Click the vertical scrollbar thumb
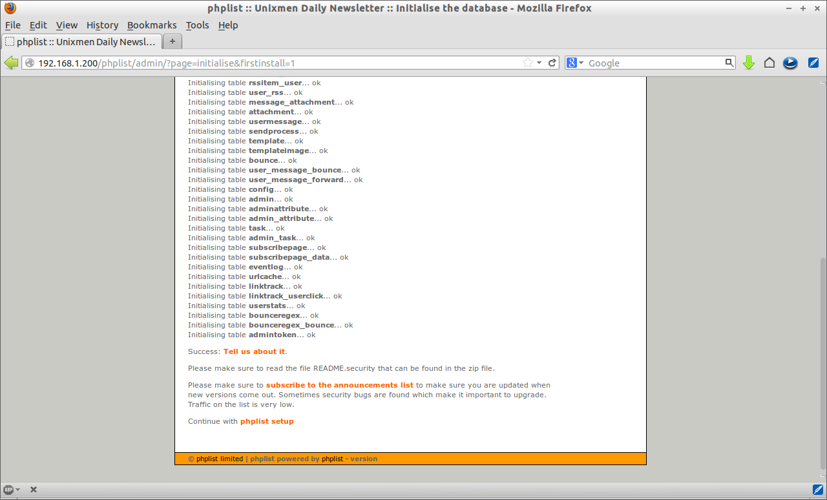 point(822,363)
